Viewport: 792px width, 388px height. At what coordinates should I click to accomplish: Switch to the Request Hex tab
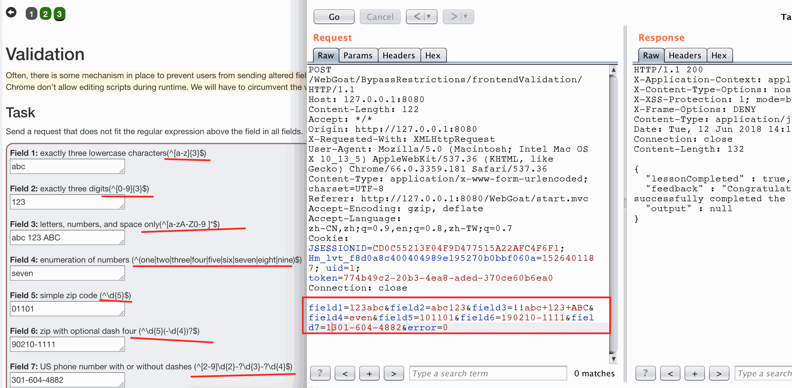pos(433,55)
